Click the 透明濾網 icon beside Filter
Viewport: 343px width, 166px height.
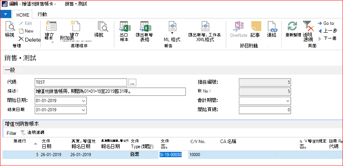pos(23,133)
